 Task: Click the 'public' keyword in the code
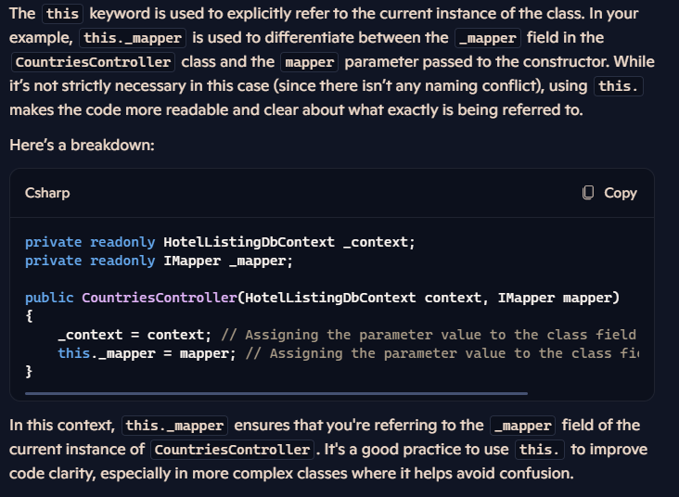(x=49, y=298)
